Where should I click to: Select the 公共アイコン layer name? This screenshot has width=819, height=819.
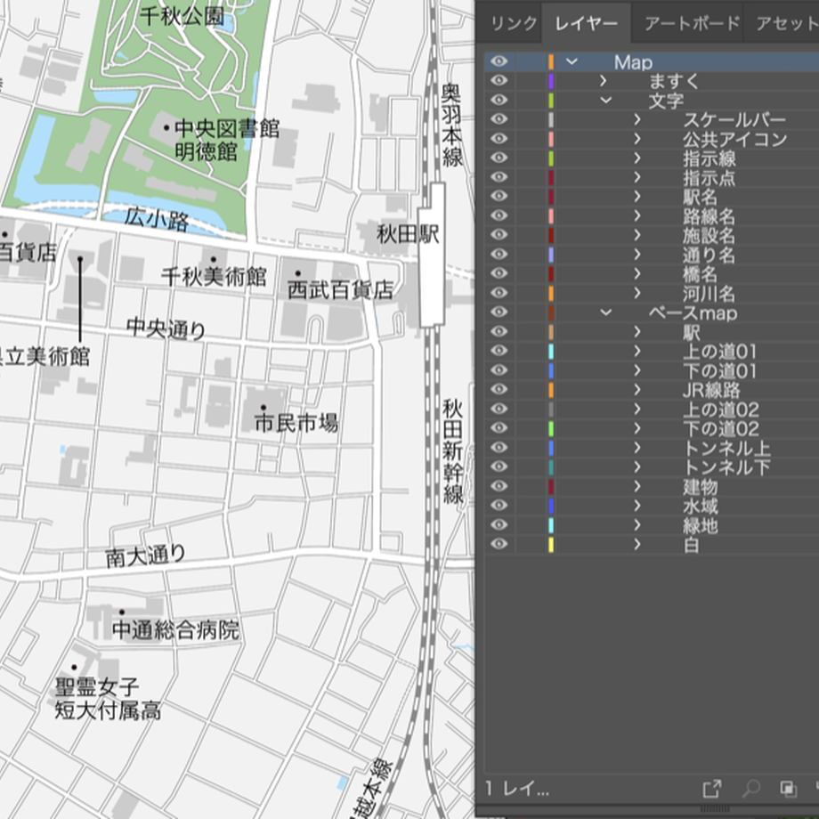735,139
